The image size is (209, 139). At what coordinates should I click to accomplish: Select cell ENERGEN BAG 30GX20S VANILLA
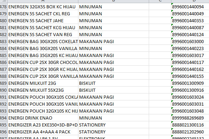pyautogui.click(x=43, y=48)
